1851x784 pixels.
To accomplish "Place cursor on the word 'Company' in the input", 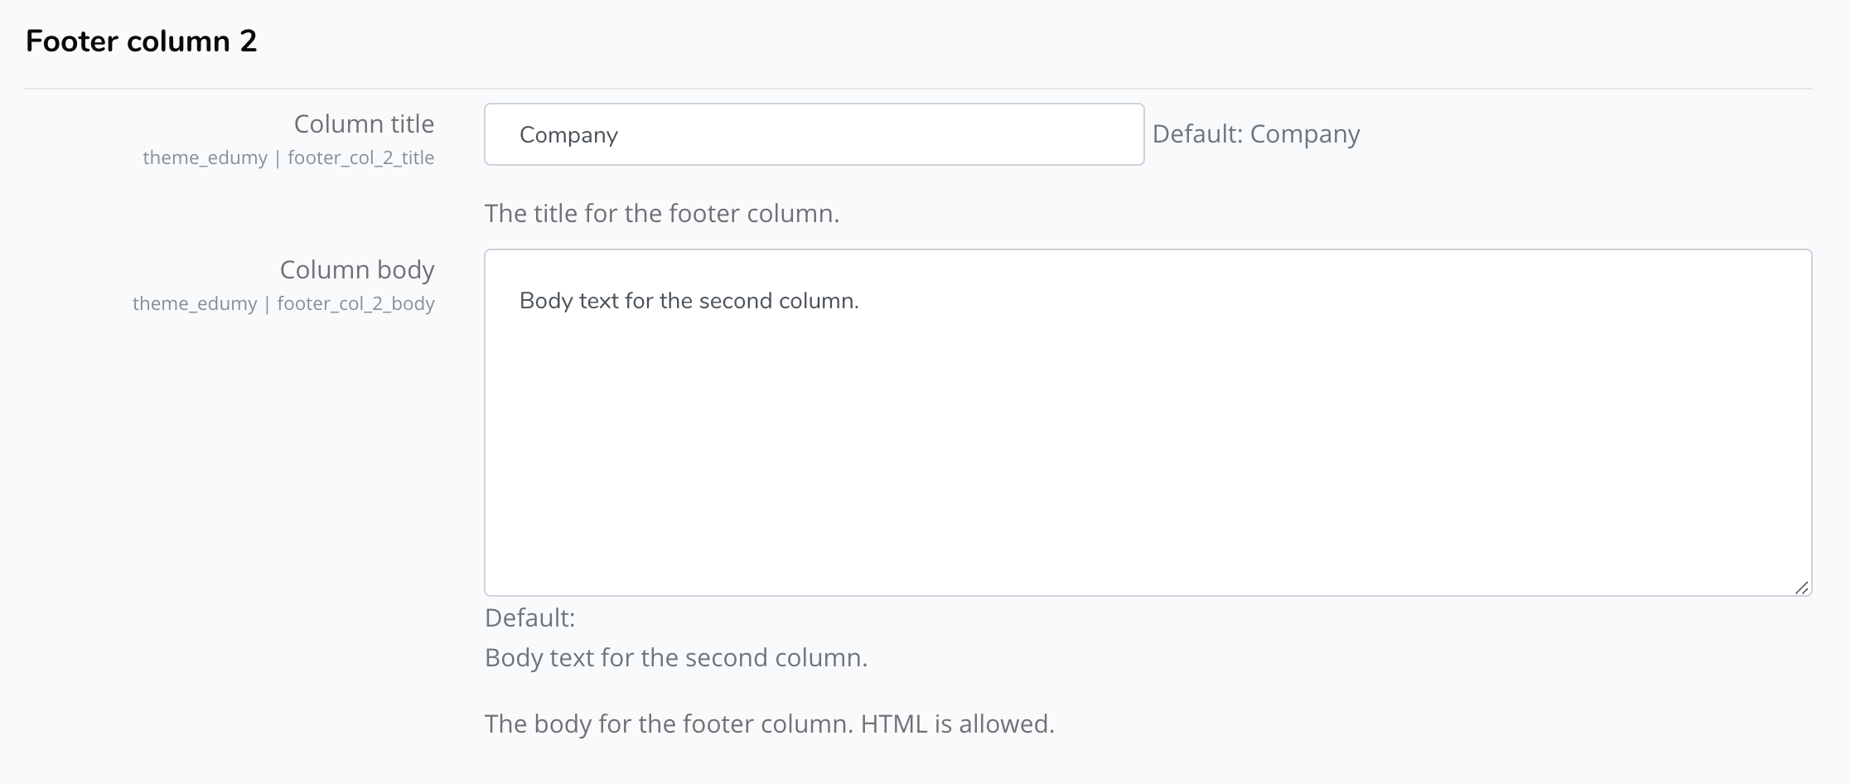I will pos(568,135).
